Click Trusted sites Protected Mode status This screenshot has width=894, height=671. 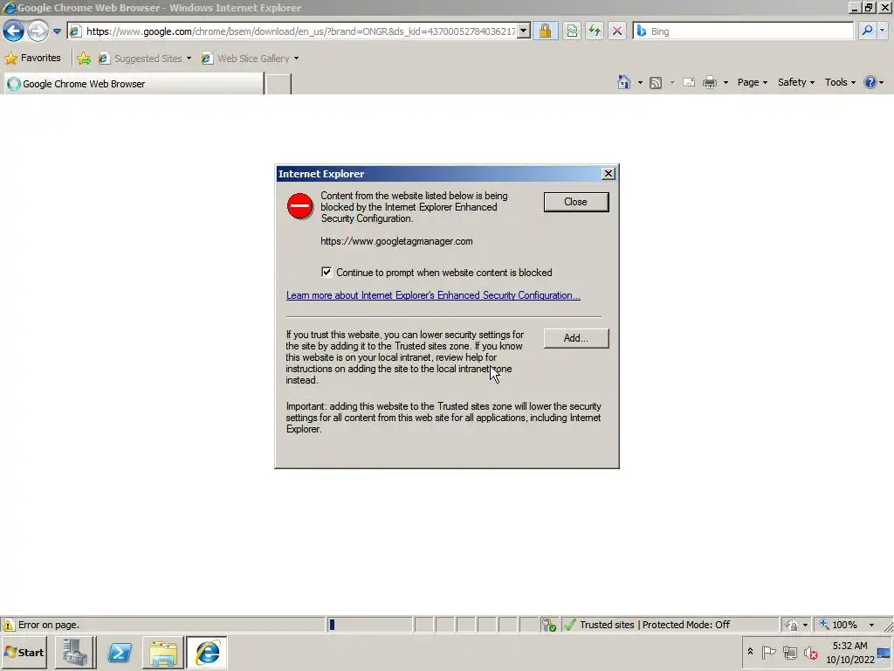[654, 625]
